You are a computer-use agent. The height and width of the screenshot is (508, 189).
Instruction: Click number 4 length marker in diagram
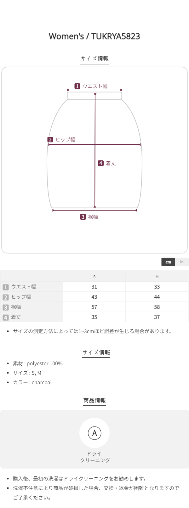coord(101,163)
